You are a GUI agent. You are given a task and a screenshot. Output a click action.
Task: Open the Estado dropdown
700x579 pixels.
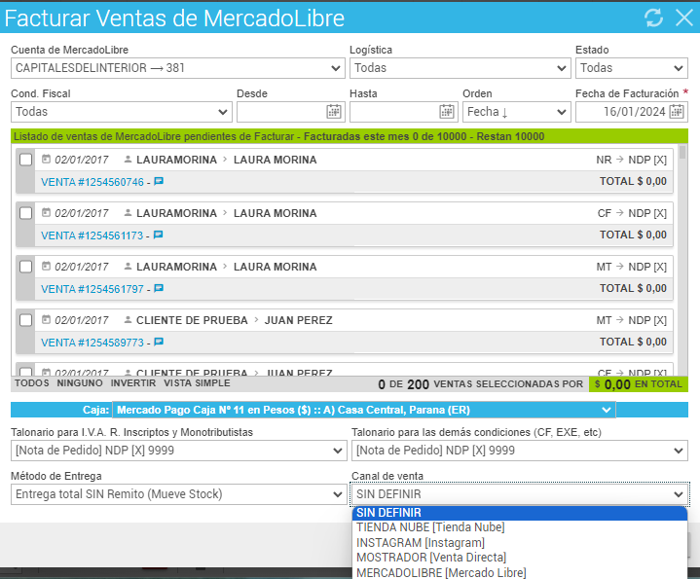(x=632, y=68)
